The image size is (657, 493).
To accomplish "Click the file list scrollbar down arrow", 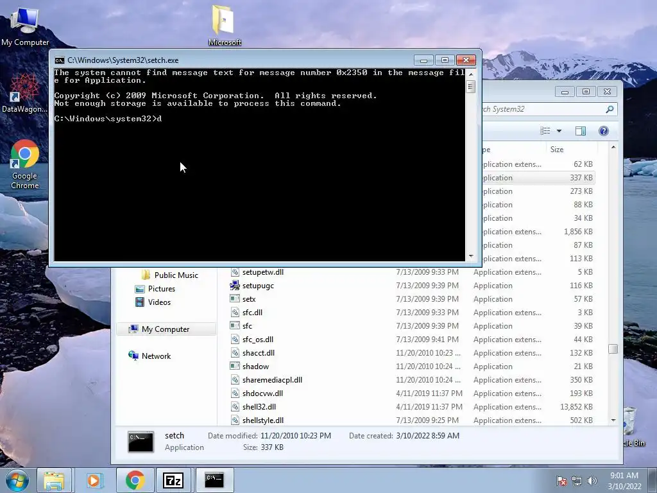I will pos(613,420).
